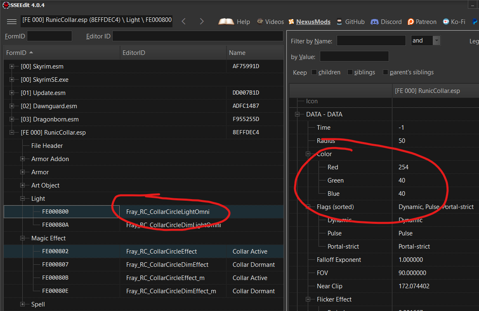Click the forward navigation arrow

(202, 21)
